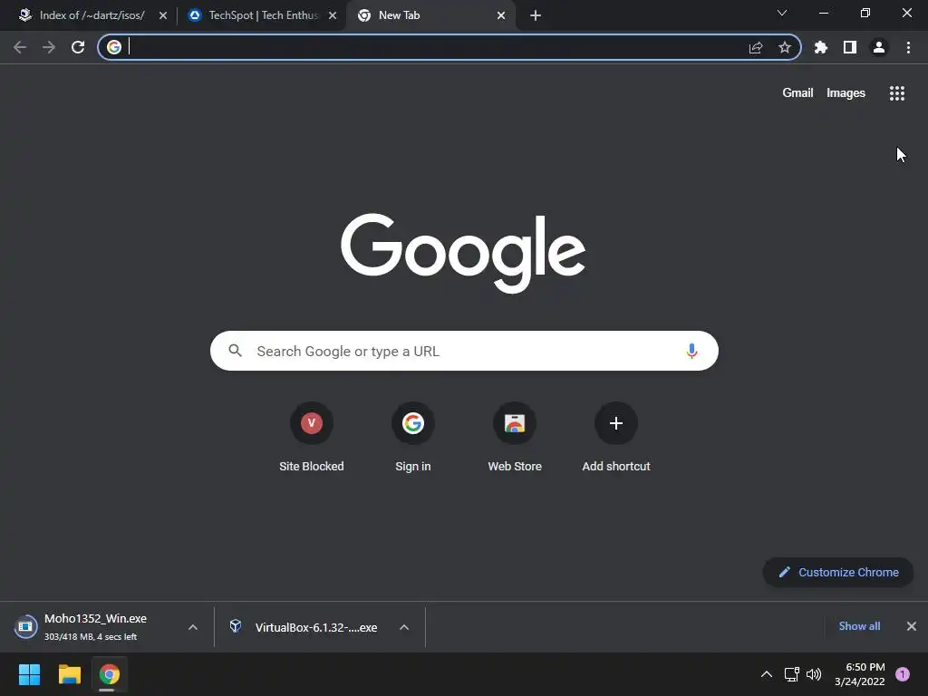The width and height of the screenshot is (928, 696).
Task: Open the Google apps grid
Action: pos(897,93)
